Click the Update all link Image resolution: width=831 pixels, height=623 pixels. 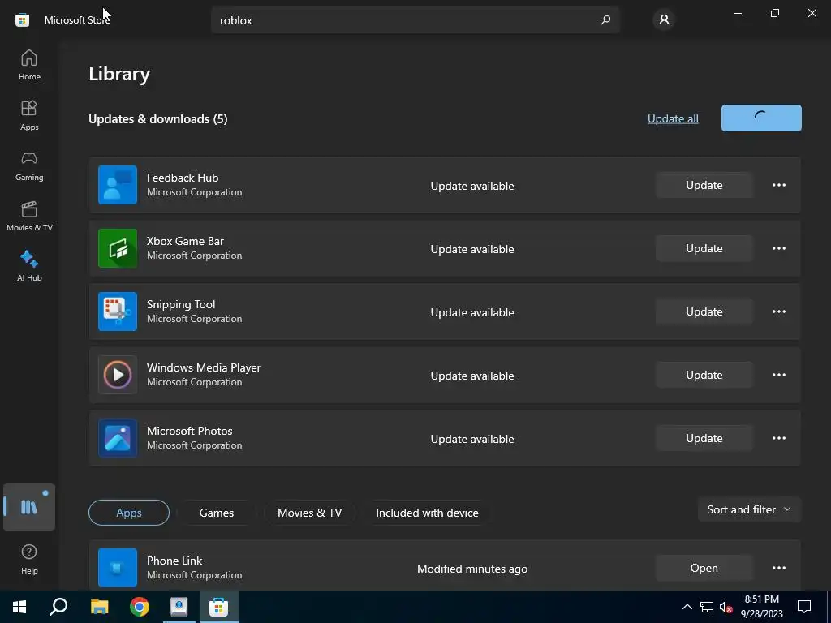click(x=673, y=118)
